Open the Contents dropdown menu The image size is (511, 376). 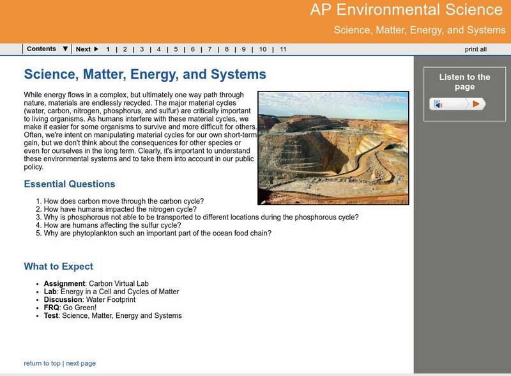pos(47,49)
